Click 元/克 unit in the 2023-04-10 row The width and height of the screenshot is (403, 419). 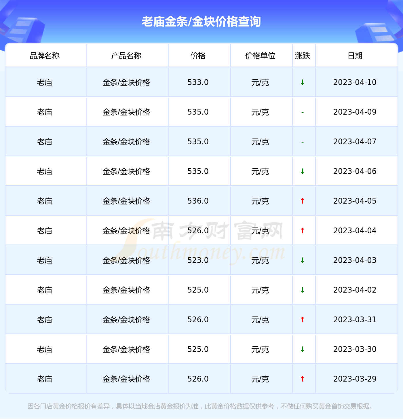(x=260, y=83)
